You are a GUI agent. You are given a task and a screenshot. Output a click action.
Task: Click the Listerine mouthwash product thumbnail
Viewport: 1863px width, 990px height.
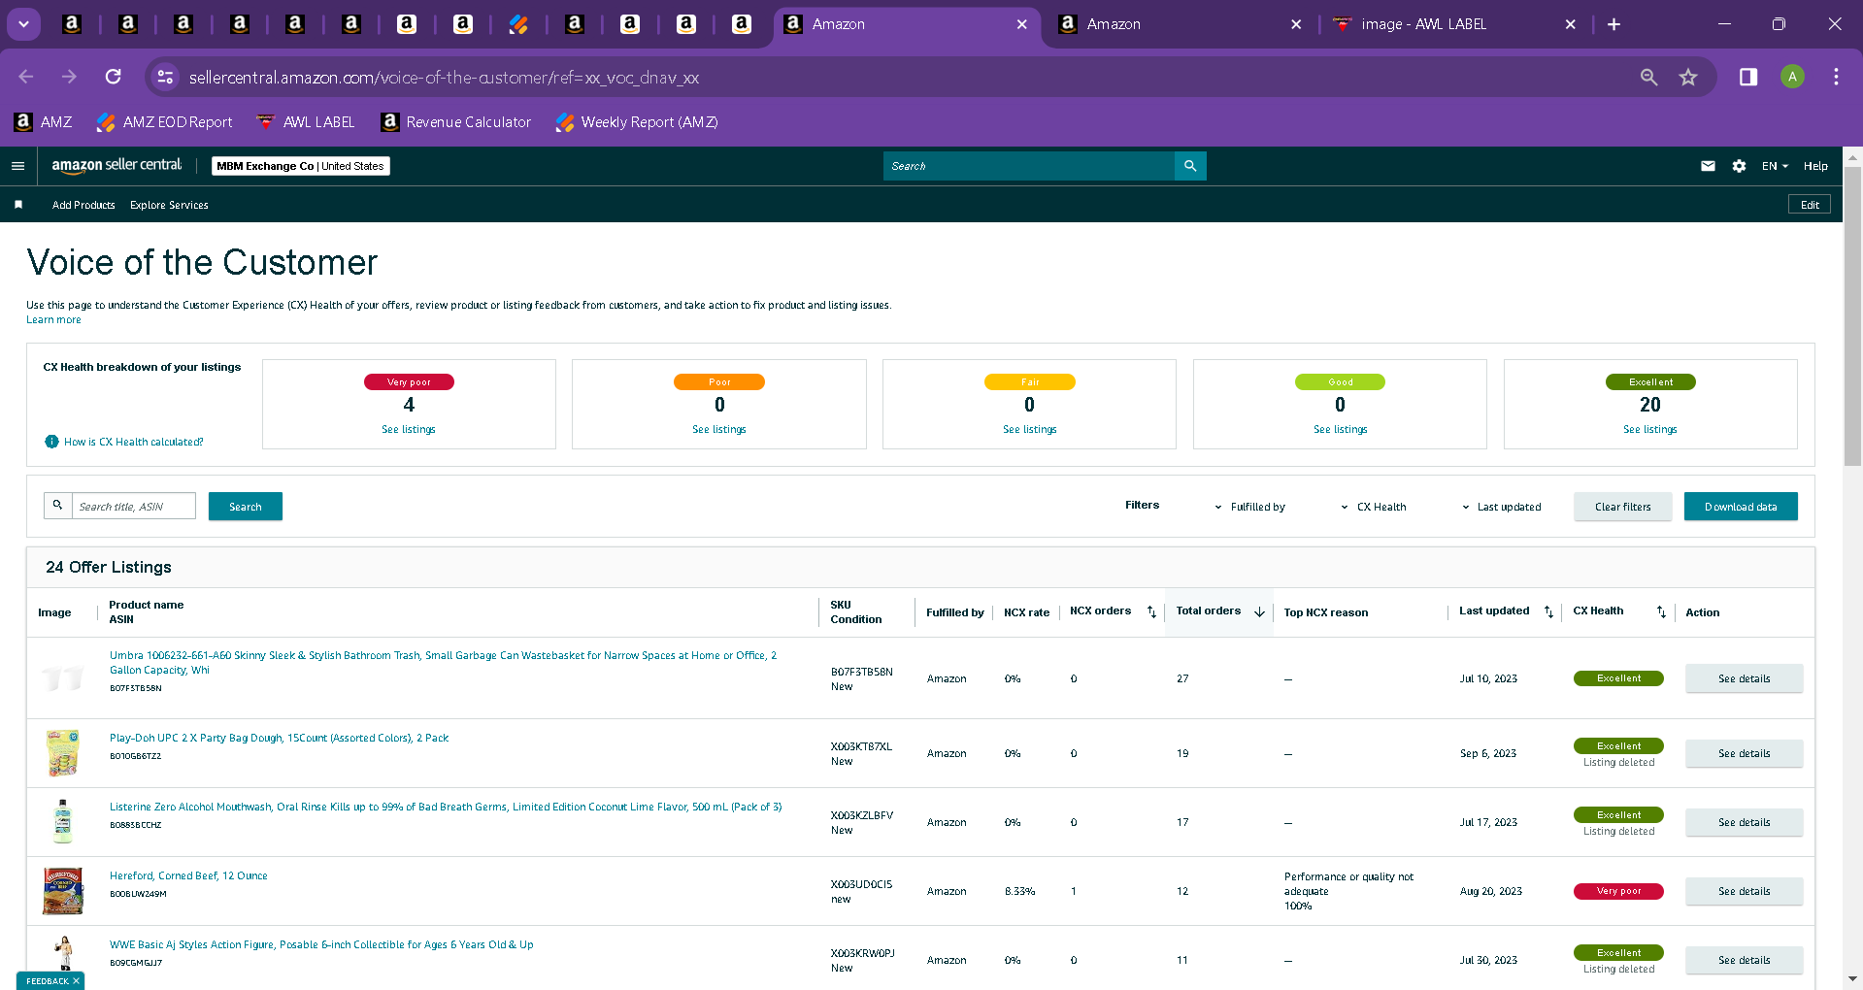[63, 821]
